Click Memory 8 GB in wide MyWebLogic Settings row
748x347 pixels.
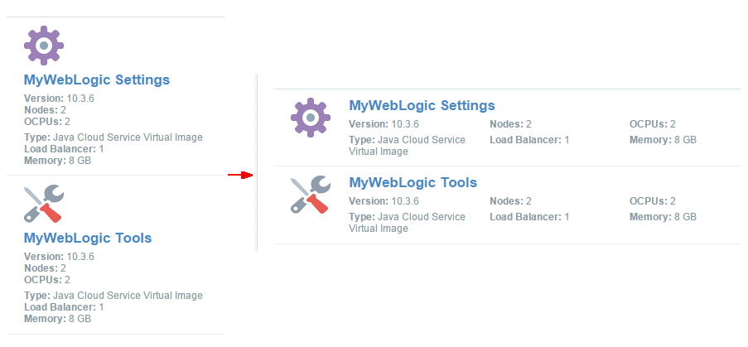click(663, 140)
